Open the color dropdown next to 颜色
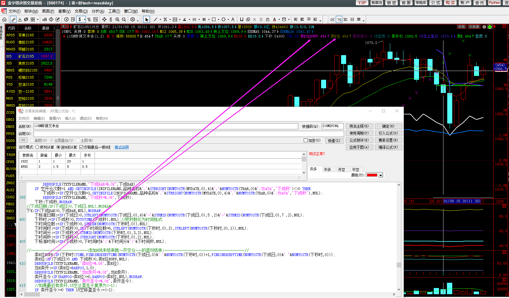Screen dimensions: 509x298 pyautogui.click(x=381, y=175)
